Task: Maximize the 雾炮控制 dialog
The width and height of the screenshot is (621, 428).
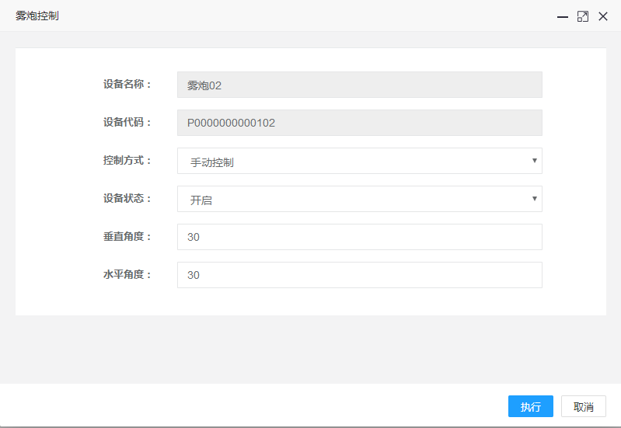Action: [x=583, y=16]
